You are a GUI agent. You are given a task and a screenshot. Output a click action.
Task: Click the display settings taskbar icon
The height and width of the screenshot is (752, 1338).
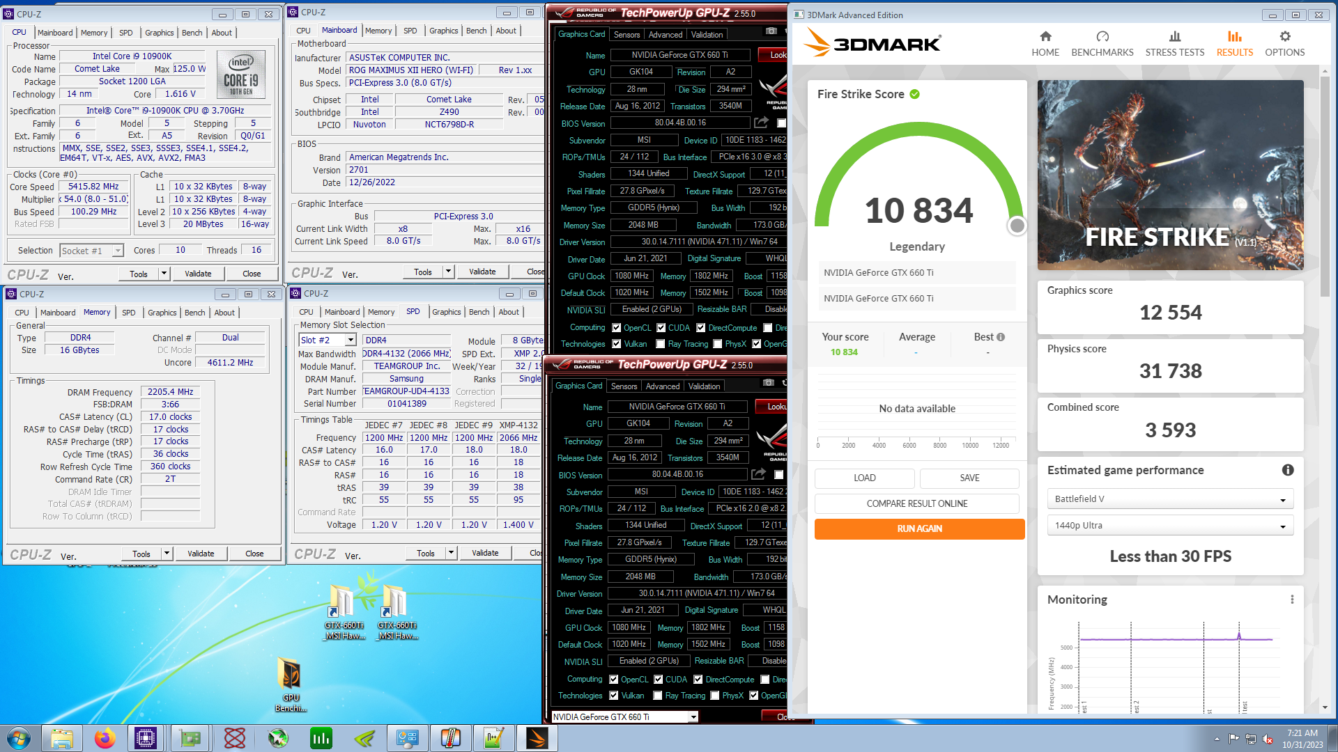pos(408,738)
